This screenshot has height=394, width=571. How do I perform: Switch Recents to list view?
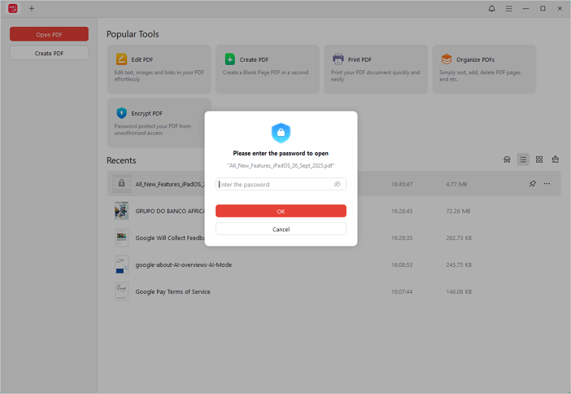point(523,160)
